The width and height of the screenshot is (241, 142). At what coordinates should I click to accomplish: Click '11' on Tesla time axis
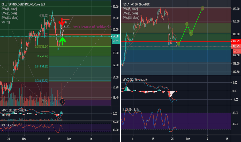133,139
